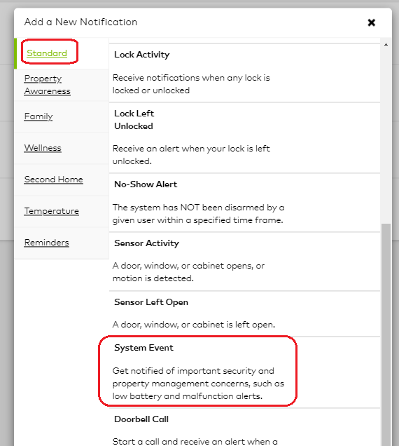
Task: Close the Add a New Notification dialog
Action: (x=372, y=22)
